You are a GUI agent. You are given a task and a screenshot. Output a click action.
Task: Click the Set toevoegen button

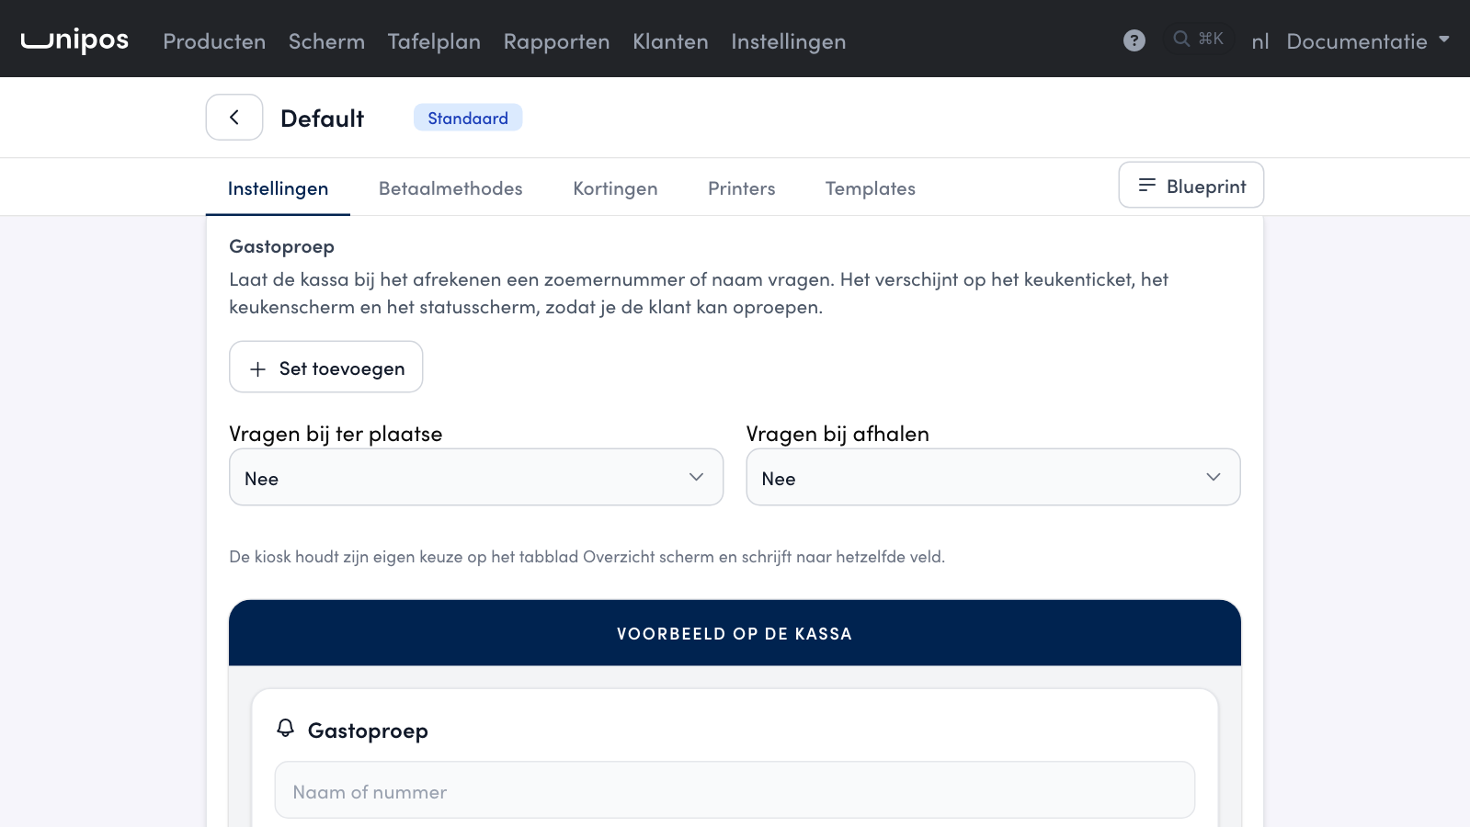click(326, 368)
